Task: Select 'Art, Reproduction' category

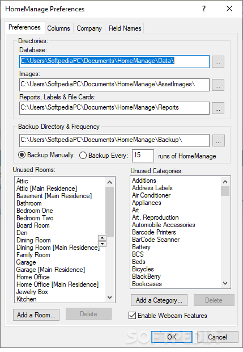Action: click(155, 217)
